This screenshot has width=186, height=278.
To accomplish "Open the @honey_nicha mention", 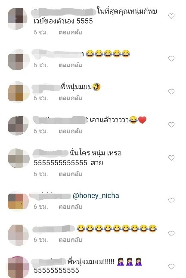I will (96, 195).
